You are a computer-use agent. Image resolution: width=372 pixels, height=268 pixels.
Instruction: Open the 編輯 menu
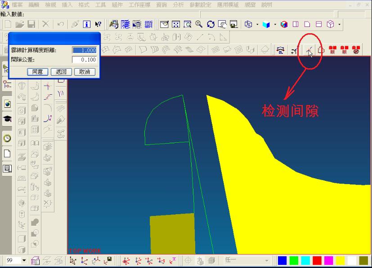[x=34, y=5]
